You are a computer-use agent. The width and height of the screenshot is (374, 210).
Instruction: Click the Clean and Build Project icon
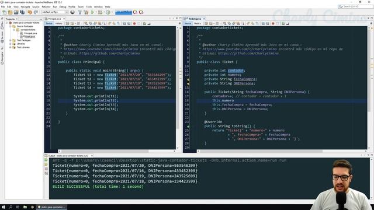tap(86, 12)
